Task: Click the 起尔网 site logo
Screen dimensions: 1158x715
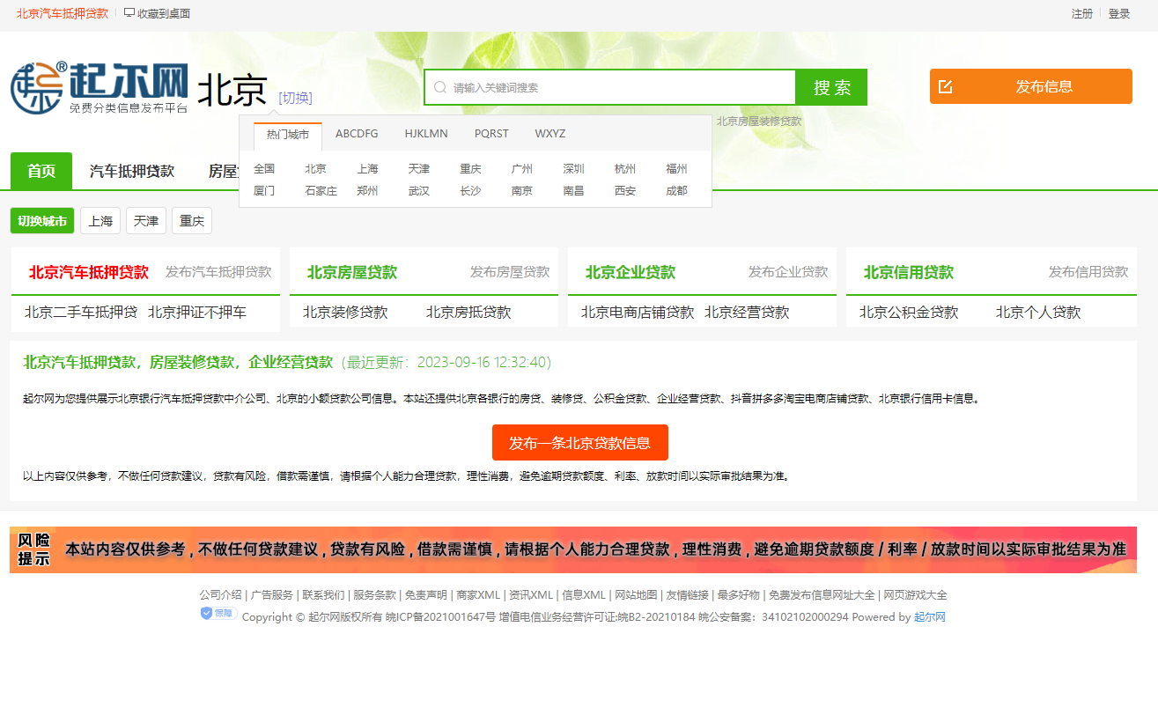Action: [100, 88]
